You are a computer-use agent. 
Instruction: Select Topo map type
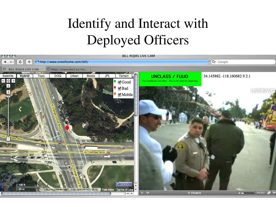click(x=41, y=76)
